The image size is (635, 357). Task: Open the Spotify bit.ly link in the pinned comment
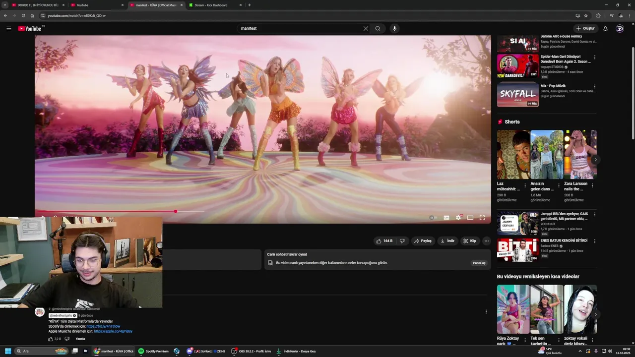coord(103,326)
